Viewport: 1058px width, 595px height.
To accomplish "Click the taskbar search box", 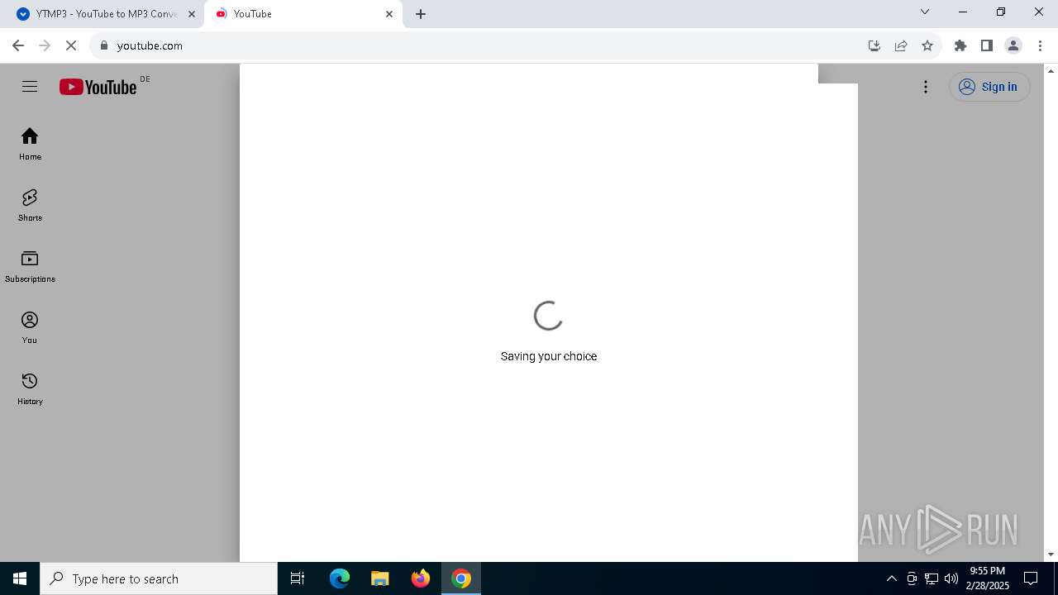I will click(x=159, y=578).
